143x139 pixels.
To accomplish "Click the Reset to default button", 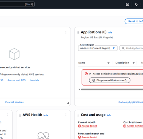I will coord(134,21).
